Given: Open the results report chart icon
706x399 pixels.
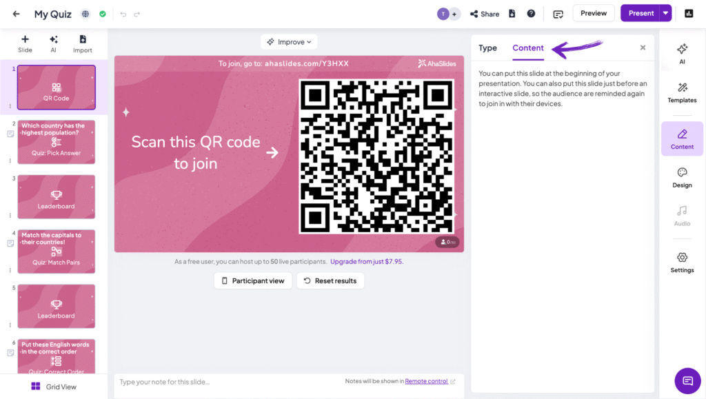Looking at the screenshot, I should pyautogui.click(x=689, y=14).
